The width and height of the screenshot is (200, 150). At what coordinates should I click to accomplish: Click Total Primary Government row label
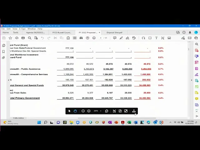click(x=25, y=98)
